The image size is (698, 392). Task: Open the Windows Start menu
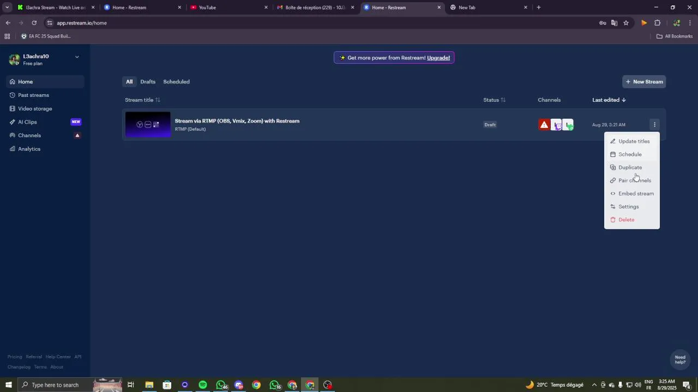(8, 385)
